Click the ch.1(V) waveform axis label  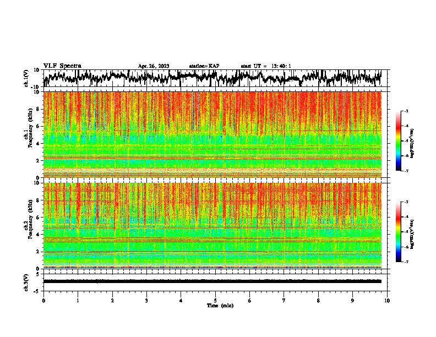click(26, 78)
